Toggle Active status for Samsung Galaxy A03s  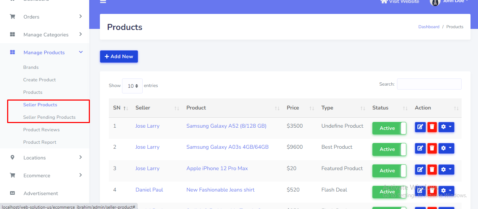click(x=389, y=149)
